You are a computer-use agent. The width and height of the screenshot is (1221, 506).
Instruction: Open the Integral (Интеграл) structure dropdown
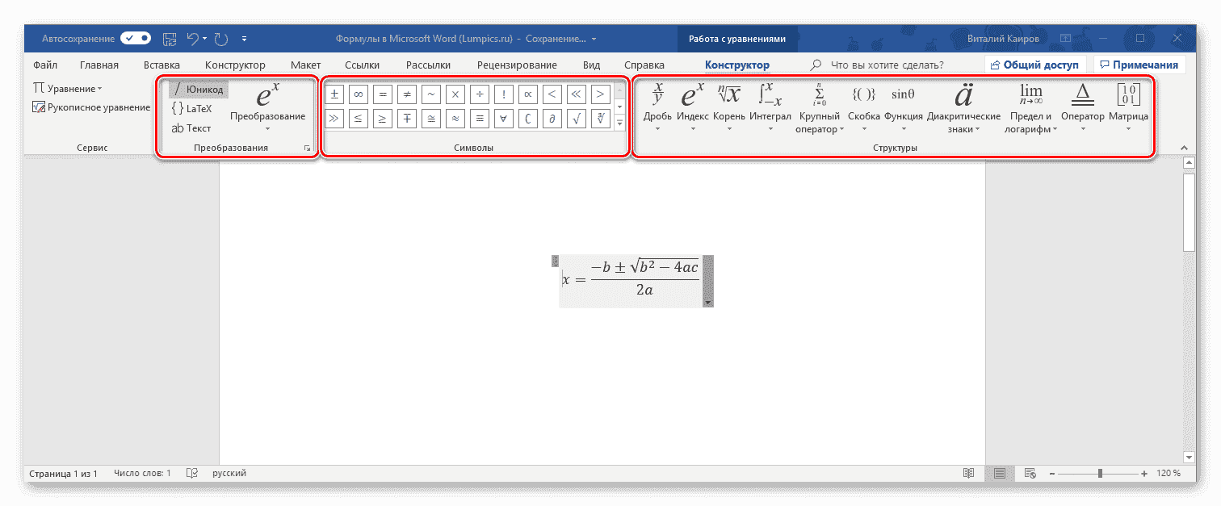click(x=770, y=107)
